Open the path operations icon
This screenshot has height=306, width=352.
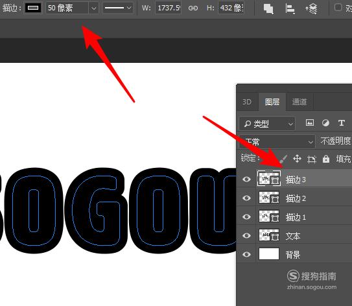pos(268,8)
